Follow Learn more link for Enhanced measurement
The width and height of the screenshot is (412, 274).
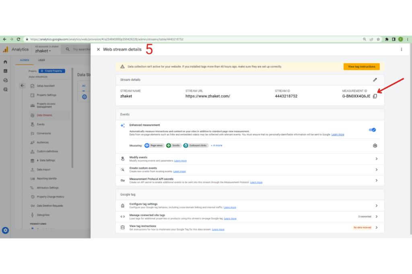point(338,135)
